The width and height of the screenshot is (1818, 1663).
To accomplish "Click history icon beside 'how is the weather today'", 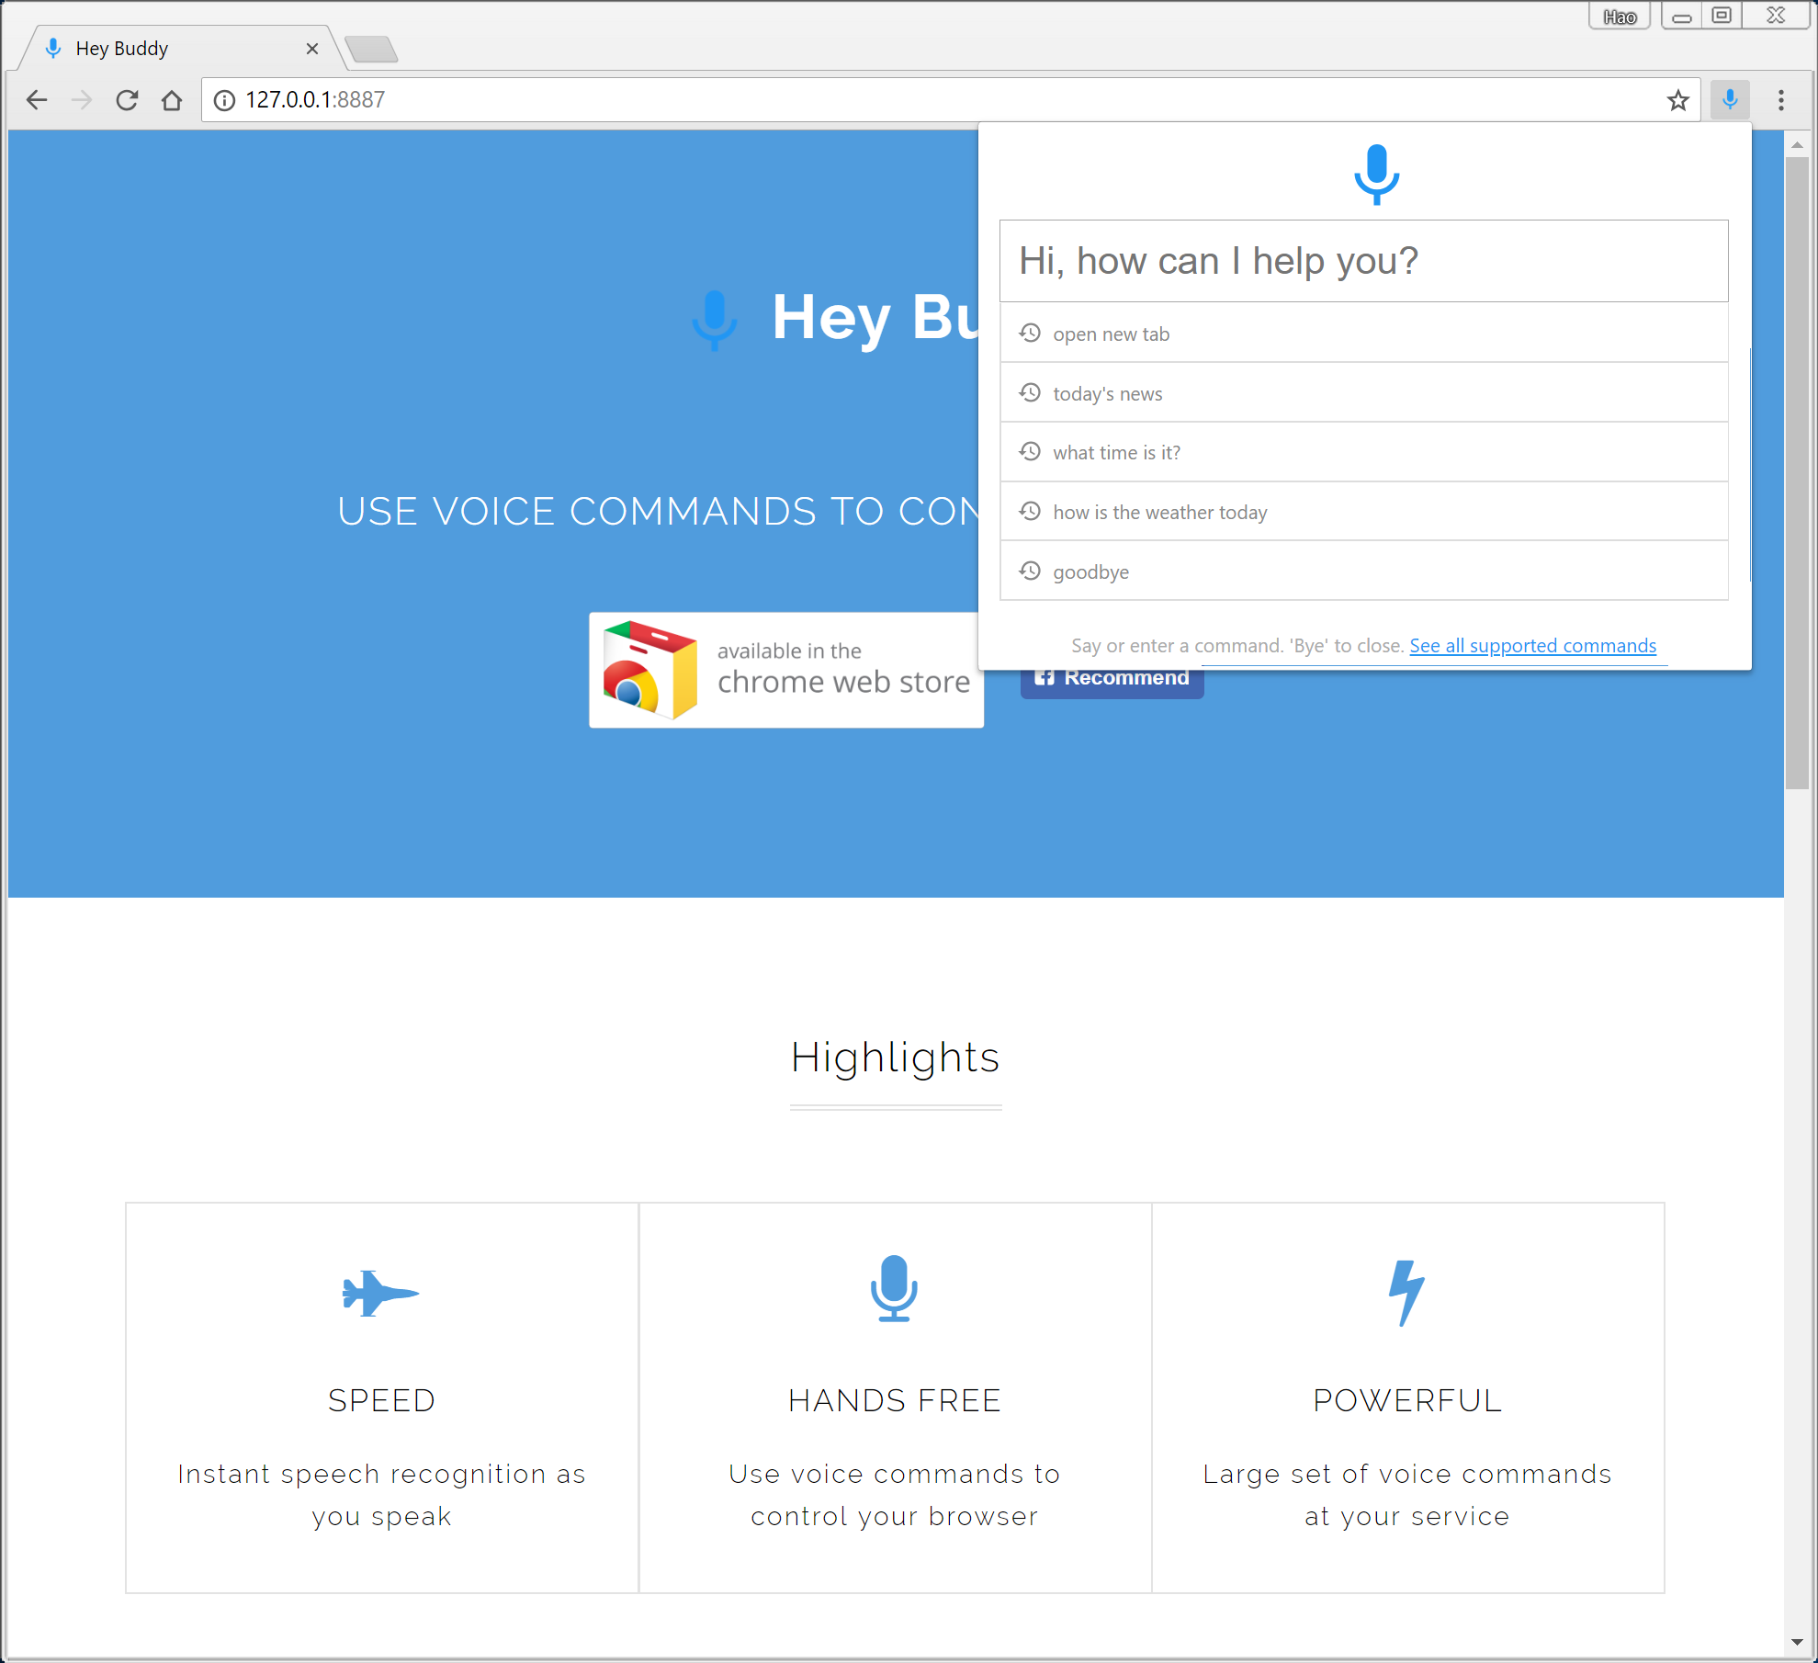I will 1030,511.
